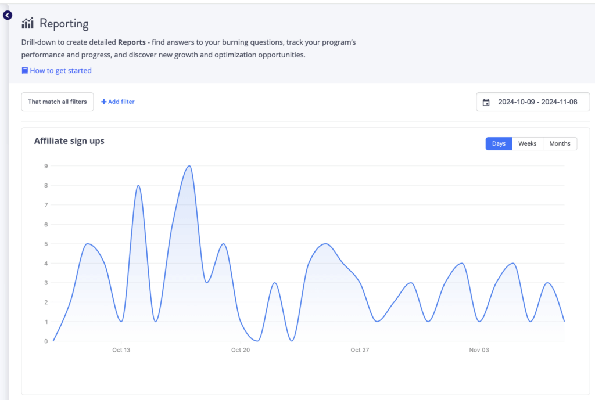Screen dimensions: 595x400
Task: Click the Oct 13 axis label
Action: (121, 349)
